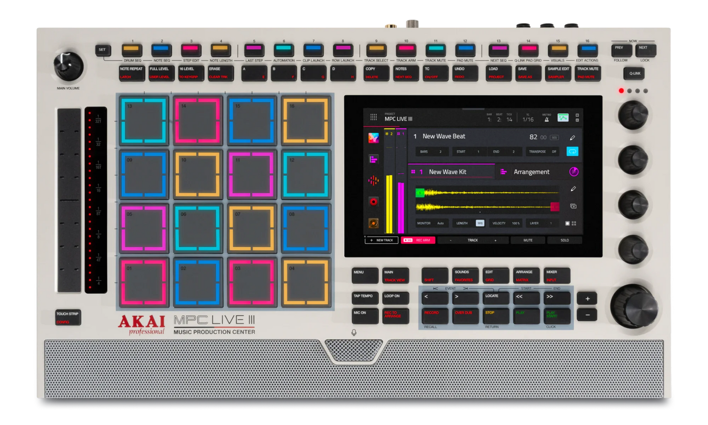This screenshot has height=425, width=708.
Task: Switch to single view square icon
Action: pyautogui.click(x=567, y=223)
